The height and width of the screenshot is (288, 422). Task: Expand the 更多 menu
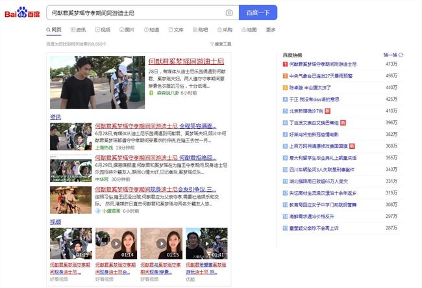[271, 30]
